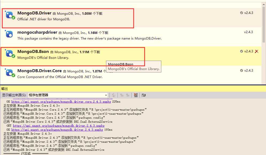Screen dimensions: 266x155
Task: Click the MongoDB.Bson package icon
Action: [10, 53]
